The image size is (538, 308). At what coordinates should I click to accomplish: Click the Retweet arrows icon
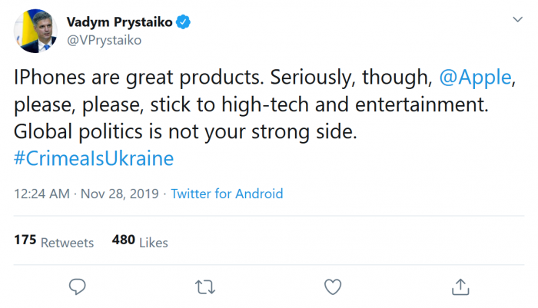click(204, 286)
